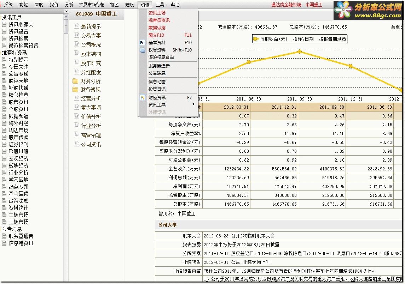Click the page icon beside 资讯检索
Image resolution: width=405 pixels, height=284 pixels.
[4, 38]
